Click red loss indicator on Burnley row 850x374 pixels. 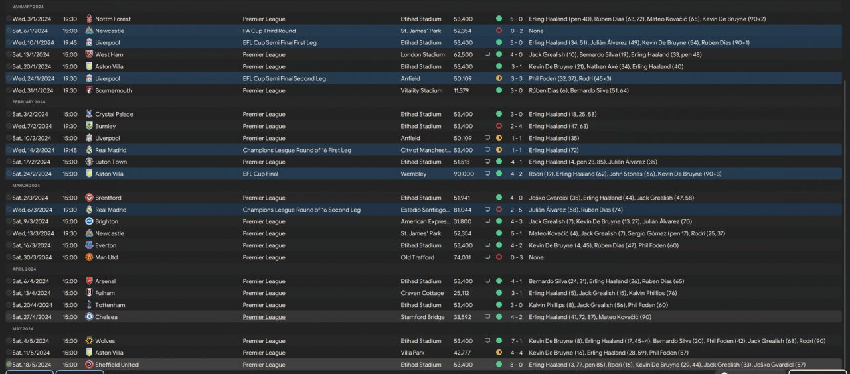[499, 126]
